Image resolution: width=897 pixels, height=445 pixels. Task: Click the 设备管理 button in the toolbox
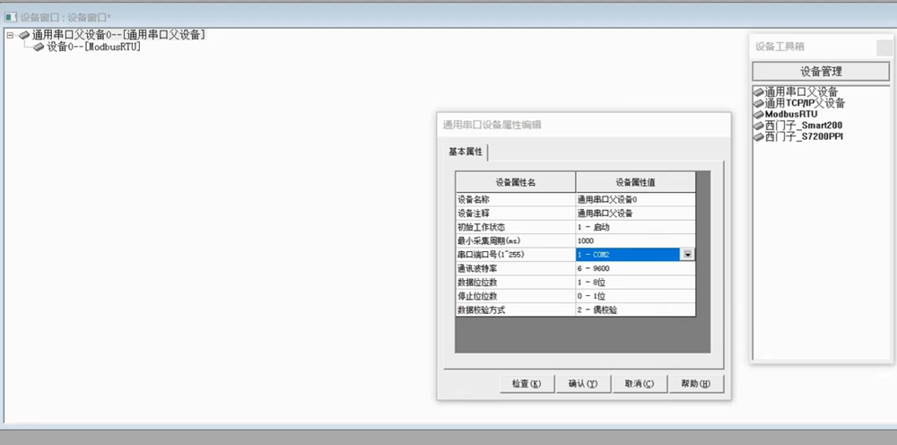tap(820, 72)
